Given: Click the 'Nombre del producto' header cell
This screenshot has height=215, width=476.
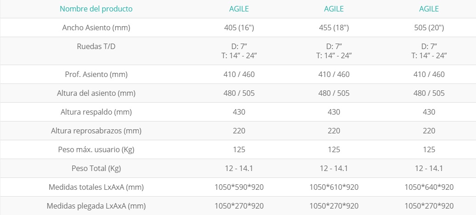Looking at the screenshot, I should (x=96, y=9).
